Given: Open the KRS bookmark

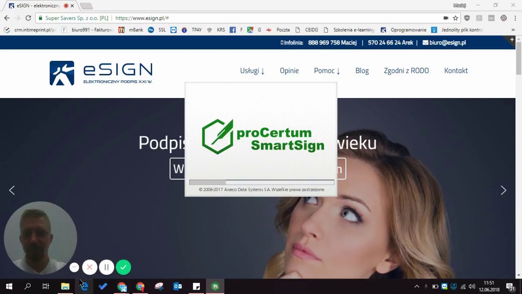Looking at the screenshot, I should click(216, 30).
